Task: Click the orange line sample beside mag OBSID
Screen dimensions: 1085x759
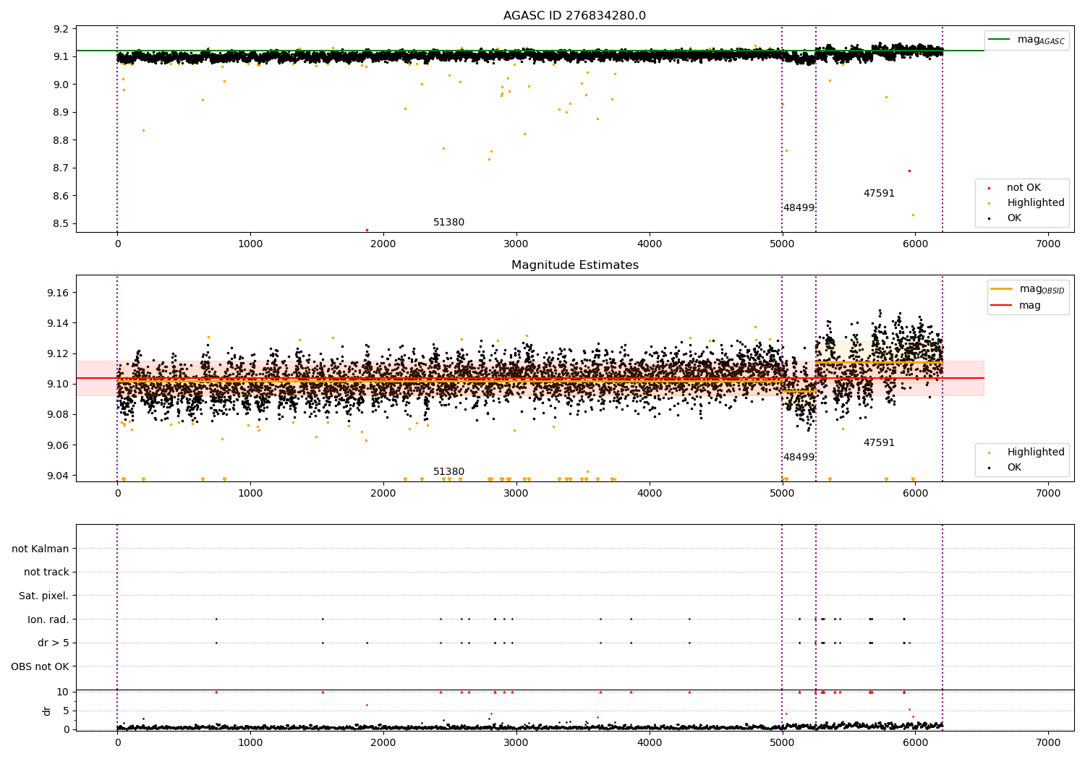Action: (x=1001, y=289)
